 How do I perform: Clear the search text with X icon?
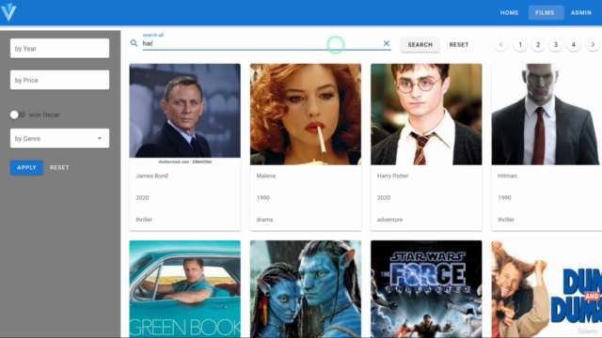[387, 44]
